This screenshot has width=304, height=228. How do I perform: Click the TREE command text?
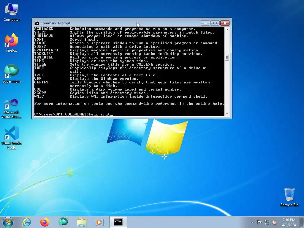coord(39,68)
